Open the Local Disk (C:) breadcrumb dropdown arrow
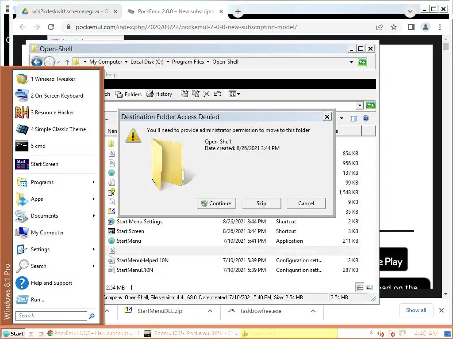This screenshot has width=453, height=339. [168, 62]
